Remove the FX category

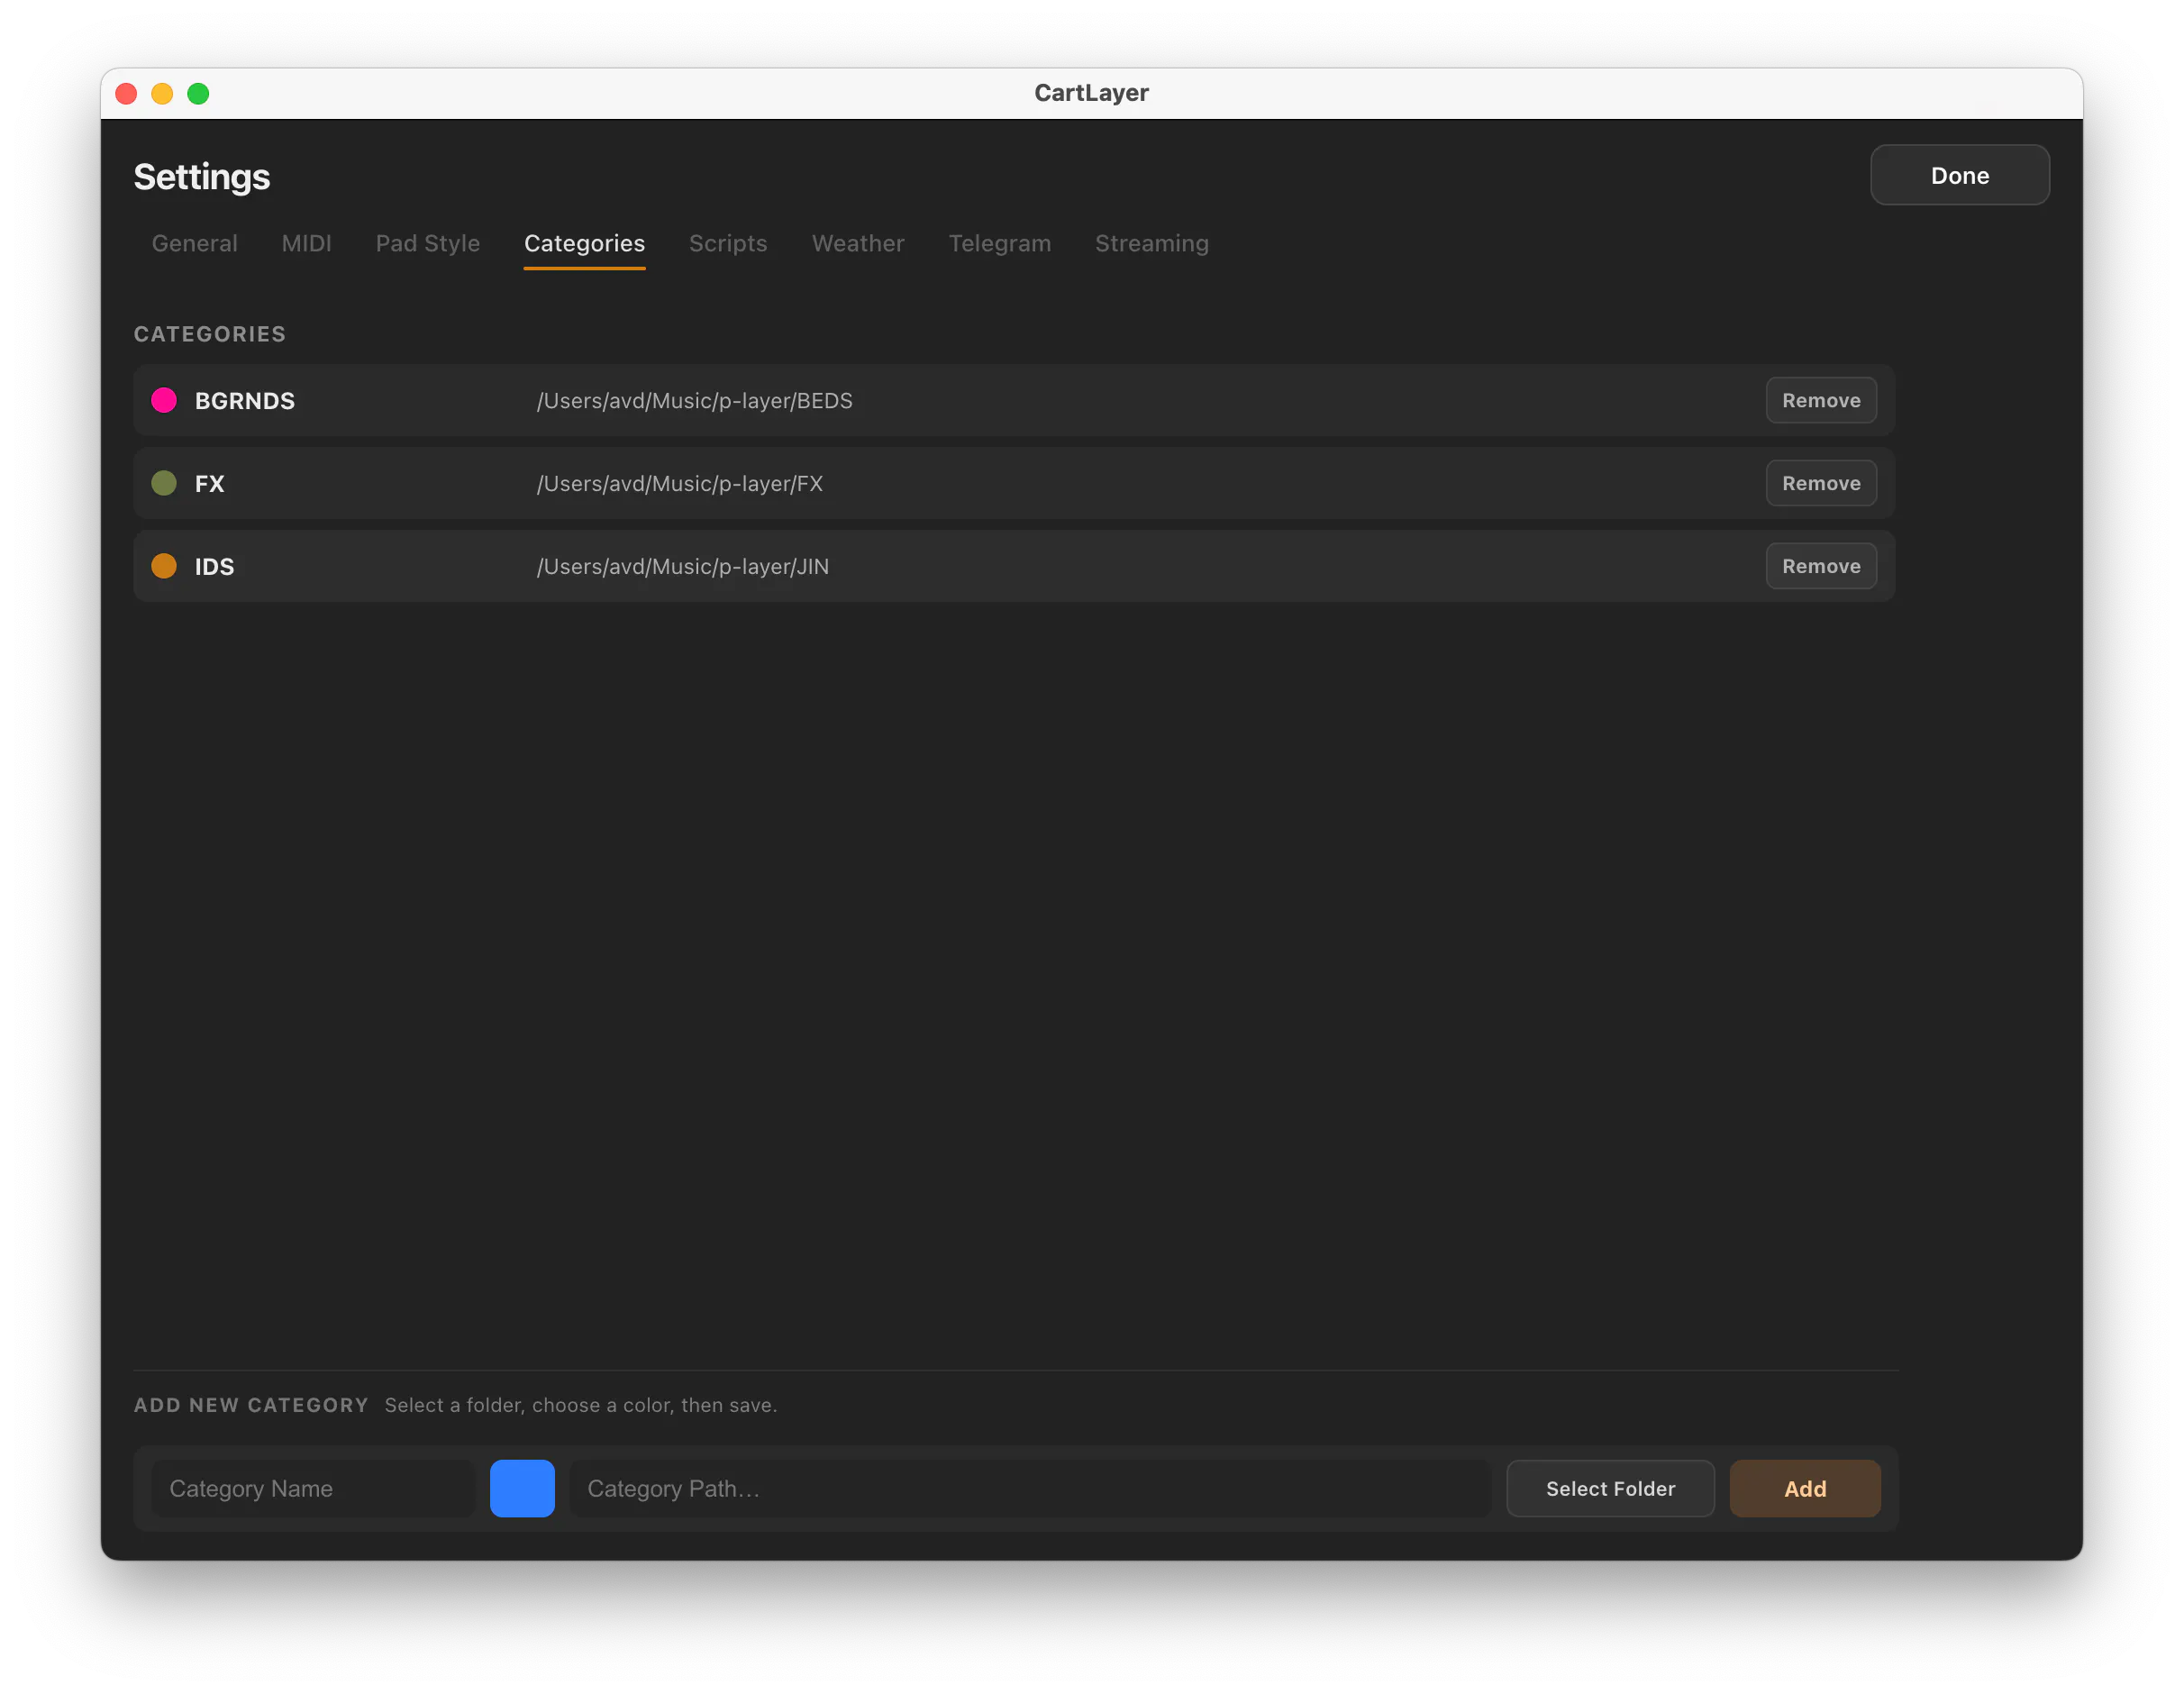tap(1820, 483)
